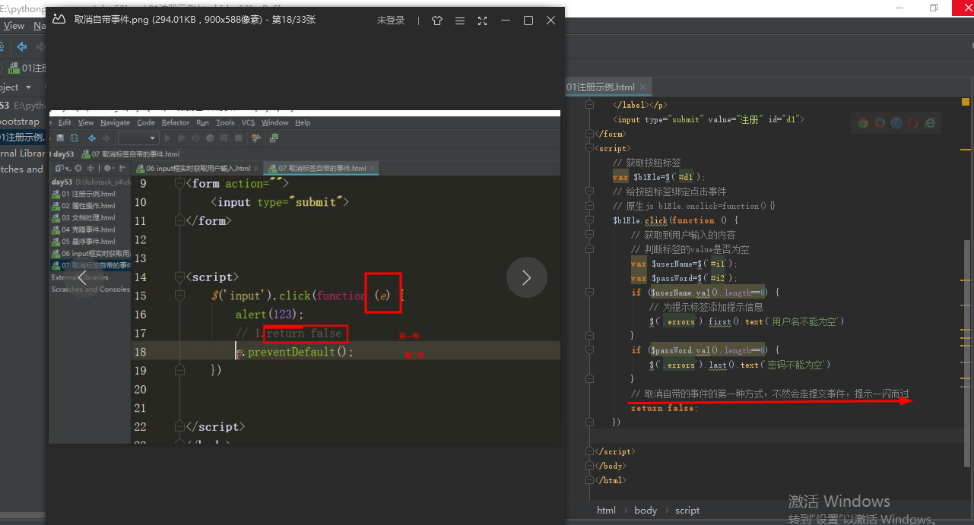The width and height of the screenshot is (974, 525).
Task: Go to previous image in the viewer
Action: 83,277
